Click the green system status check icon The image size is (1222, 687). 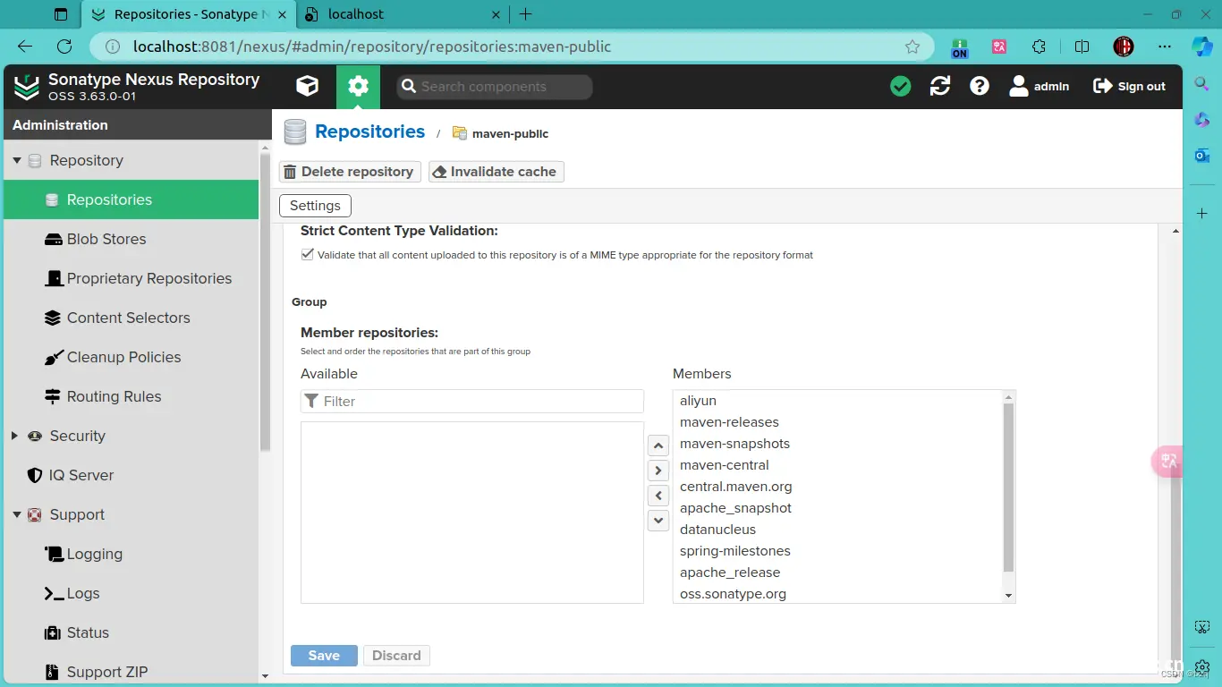[x=901, y=86]
